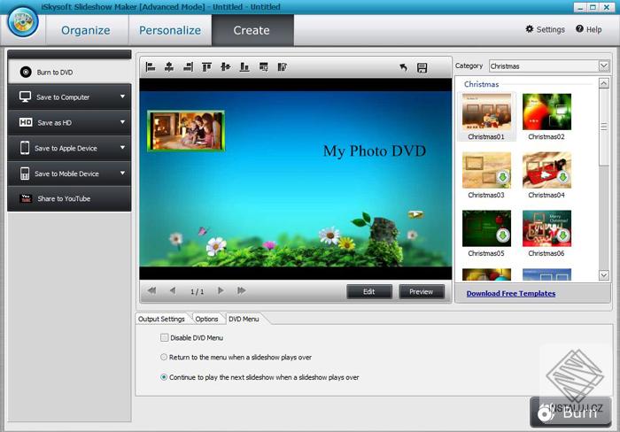
Task: Click the HD icon for Save as HD
Action: tap(26, 122)
